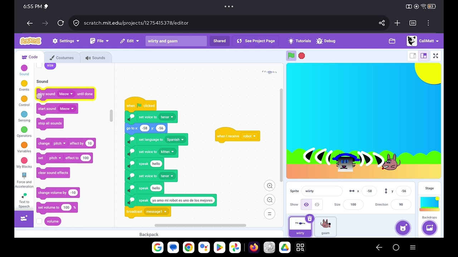Jump to Operators blocks category
The height and width of the screenshot is (257, 458).
tap(24, 132)
